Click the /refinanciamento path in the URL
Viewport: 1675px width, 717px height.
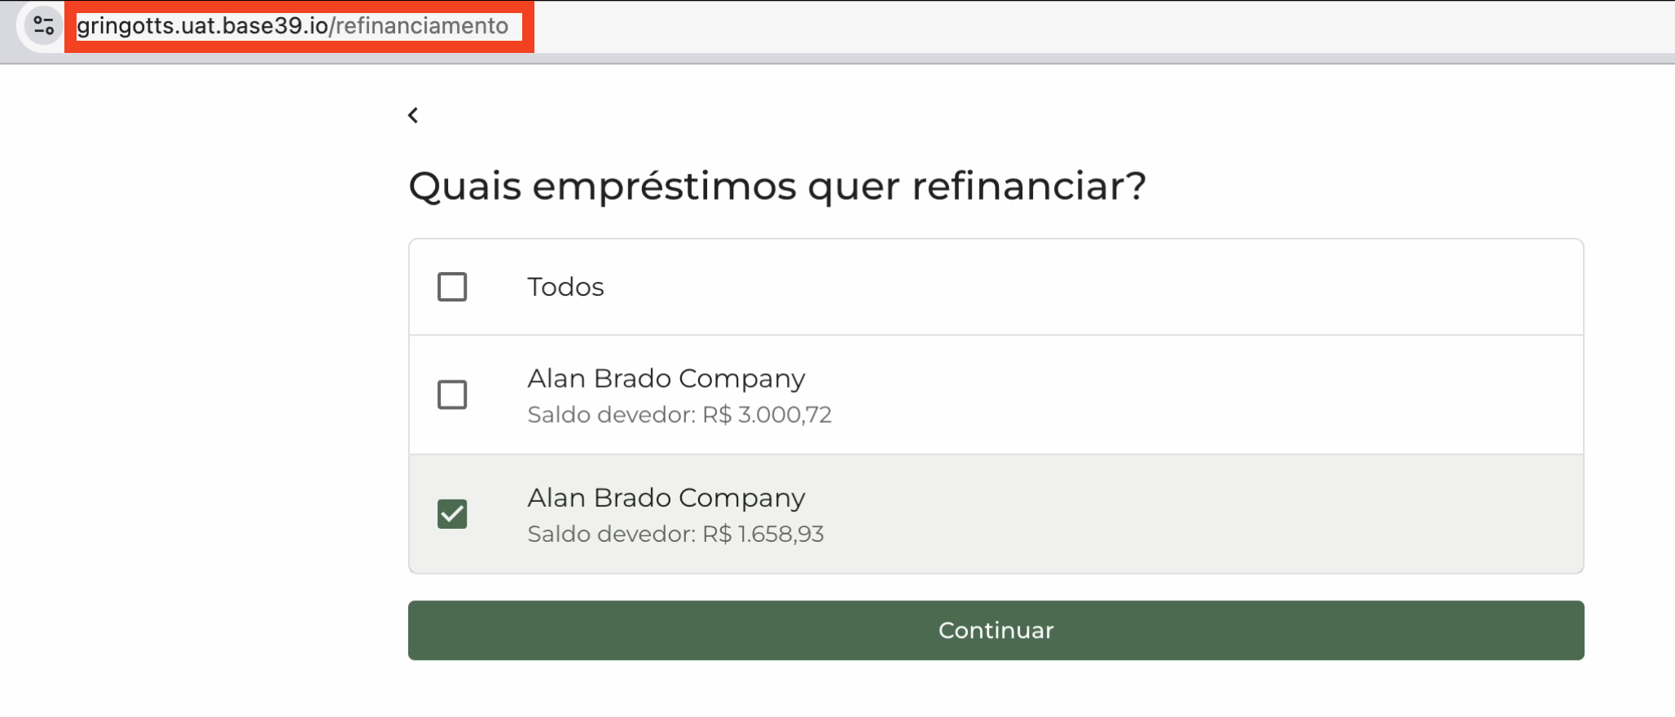point(420,26)
